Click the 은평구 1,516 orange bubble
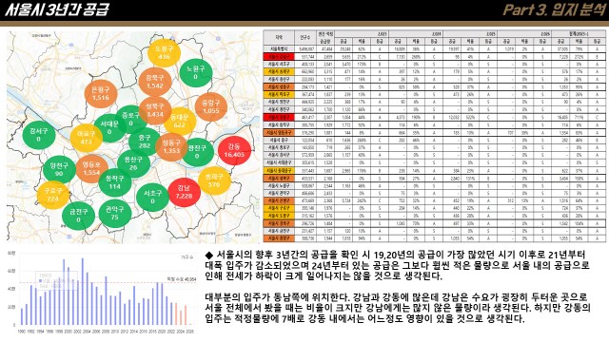 point(101,93)
